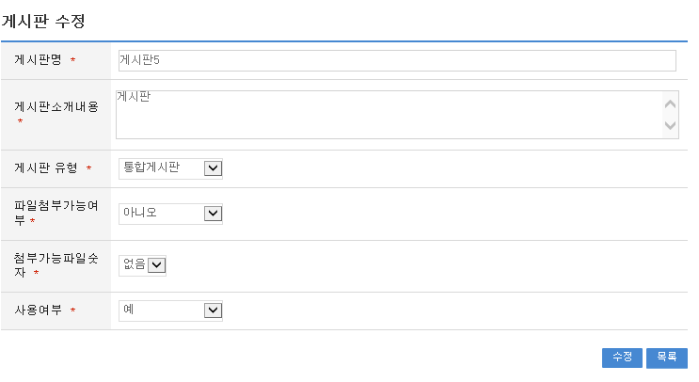Click the 수정 button
This screenshot has width=699, height=382.
pyautogui.click(x=622, y=358)
